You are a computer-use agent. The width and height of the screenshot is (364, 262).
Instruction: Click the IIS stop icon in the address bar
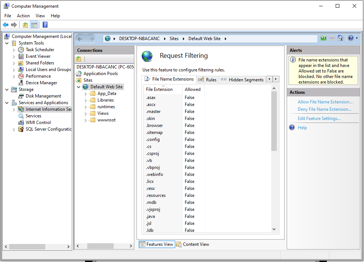tap(332, 38)
